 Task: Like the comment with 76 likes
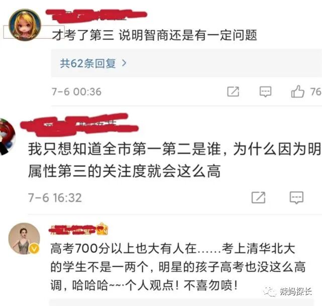(297, 91)
